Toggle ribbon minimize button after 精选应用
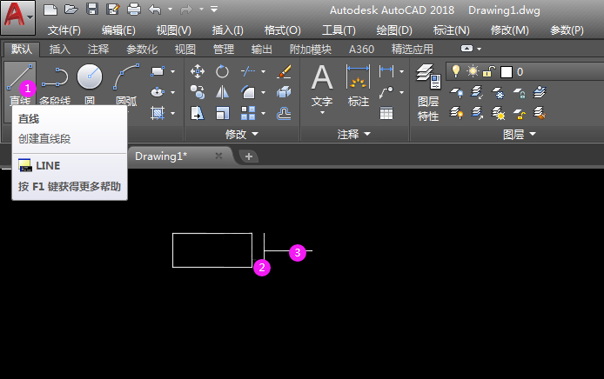The image size is (604, 379). (x=466, y=49)
